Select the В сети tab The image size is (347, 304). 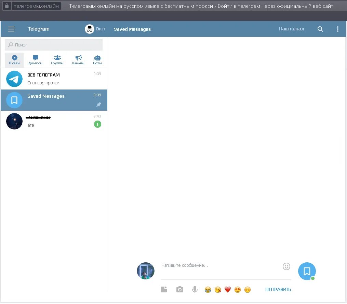click(14, 60)
